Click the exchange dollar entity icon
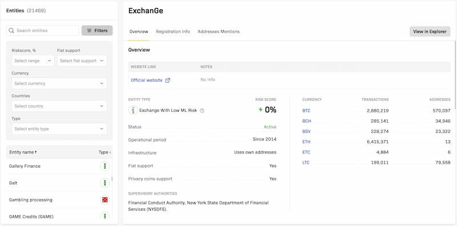Image resolution: width=457 pixels, height=226 pixels. [133, 110]
